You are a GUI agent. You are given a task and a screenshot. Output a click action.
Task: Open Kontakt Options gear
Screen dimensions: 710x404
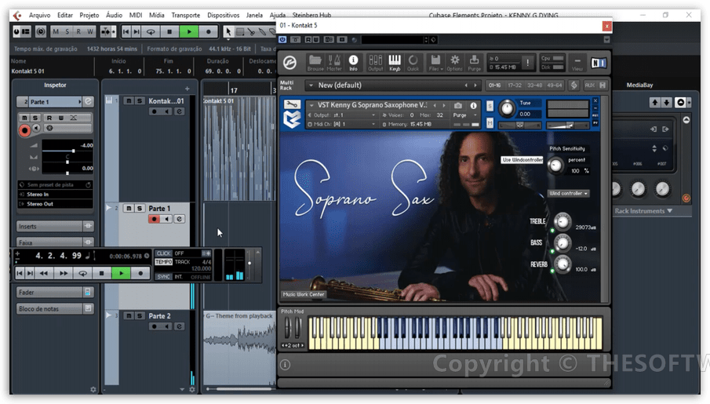click(454, 63)
